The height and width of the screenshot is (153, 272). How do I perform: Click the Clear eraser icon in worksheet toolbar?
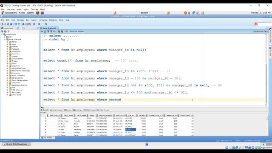pyautogui.click(x=66, y=31)
